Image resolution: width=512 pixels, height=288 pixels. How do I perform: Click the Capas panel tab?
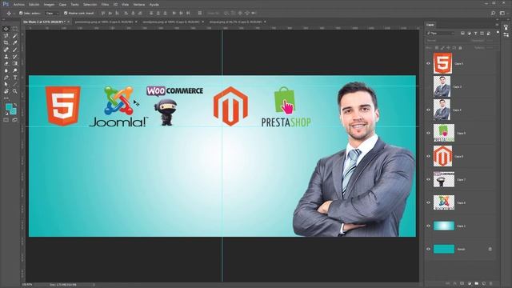pyautogui.click(x=430, y=25)
